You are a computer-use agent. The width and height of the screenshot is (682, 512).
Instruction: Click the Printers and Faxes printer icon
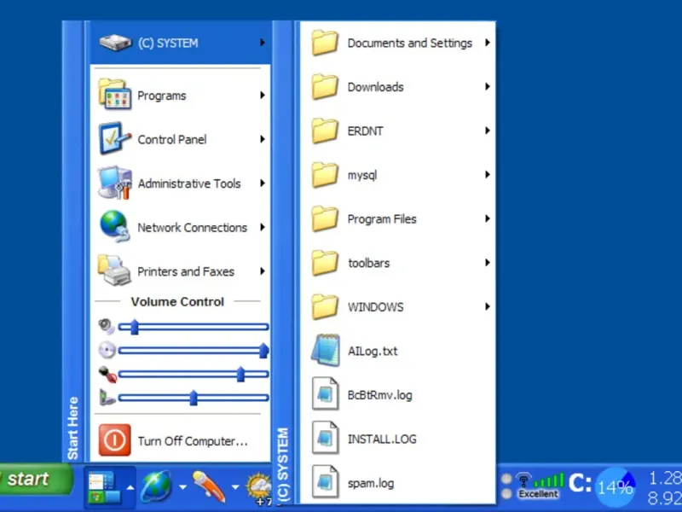[114, 271]
